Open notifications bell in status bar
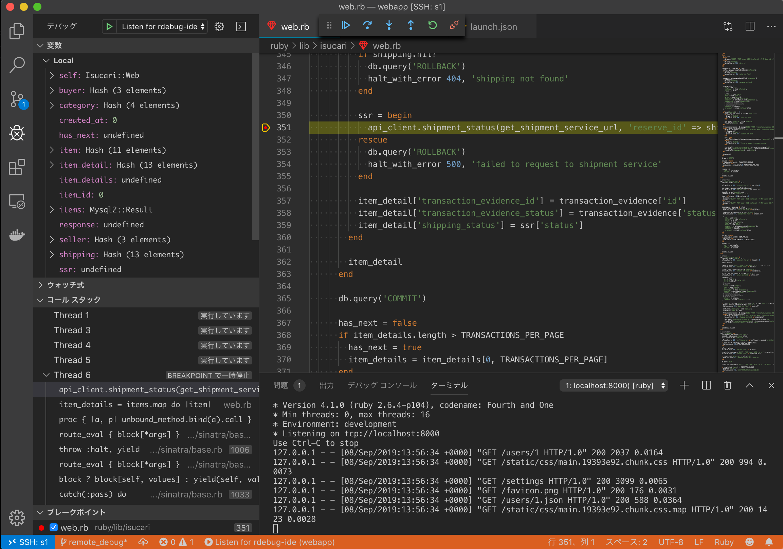This screenshot has width=783, height=549. point(769,542)
